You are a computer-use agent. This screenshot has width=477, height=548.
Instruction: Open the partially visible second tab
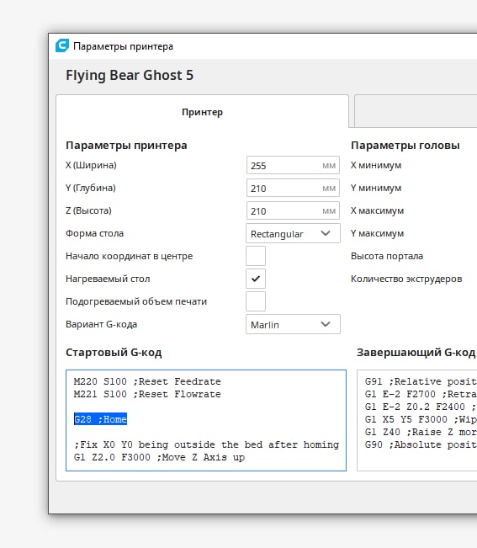click(416, 111)
